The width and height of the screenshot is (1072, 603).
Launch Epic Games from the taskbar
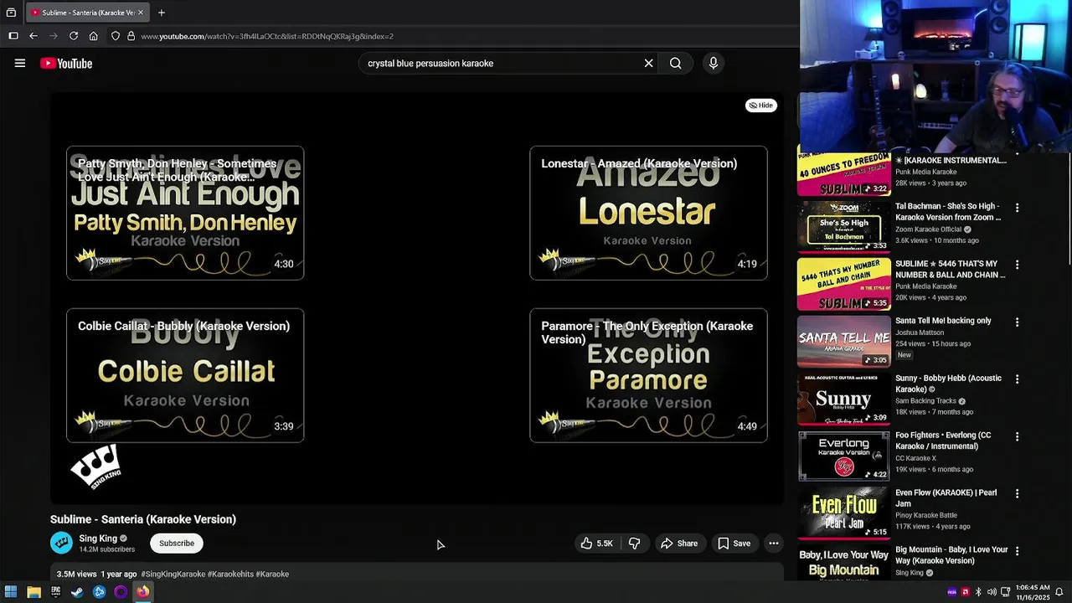coord(55,592)
